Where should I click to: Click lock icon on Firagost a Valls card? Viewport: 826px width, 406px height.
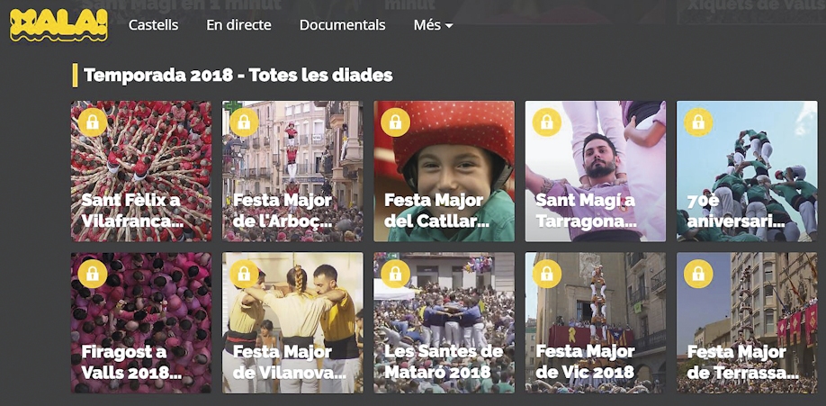tap(93, 274)
